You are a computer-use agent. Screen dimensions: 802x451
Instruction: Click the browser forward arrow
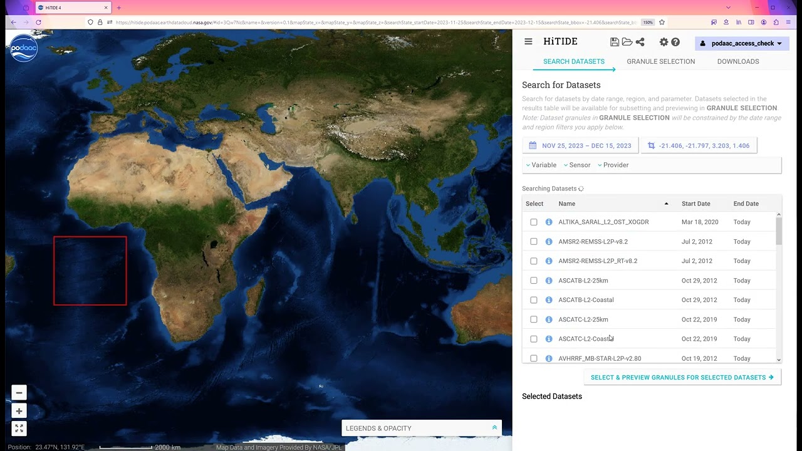click(26, 23)
